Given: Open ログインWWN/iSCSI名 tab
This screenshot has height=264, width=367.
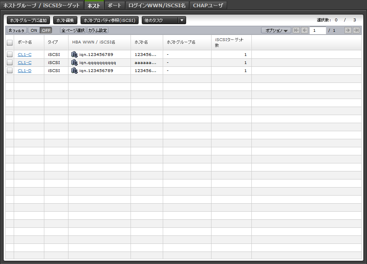Looking at the screenshot, I should 157,5.
